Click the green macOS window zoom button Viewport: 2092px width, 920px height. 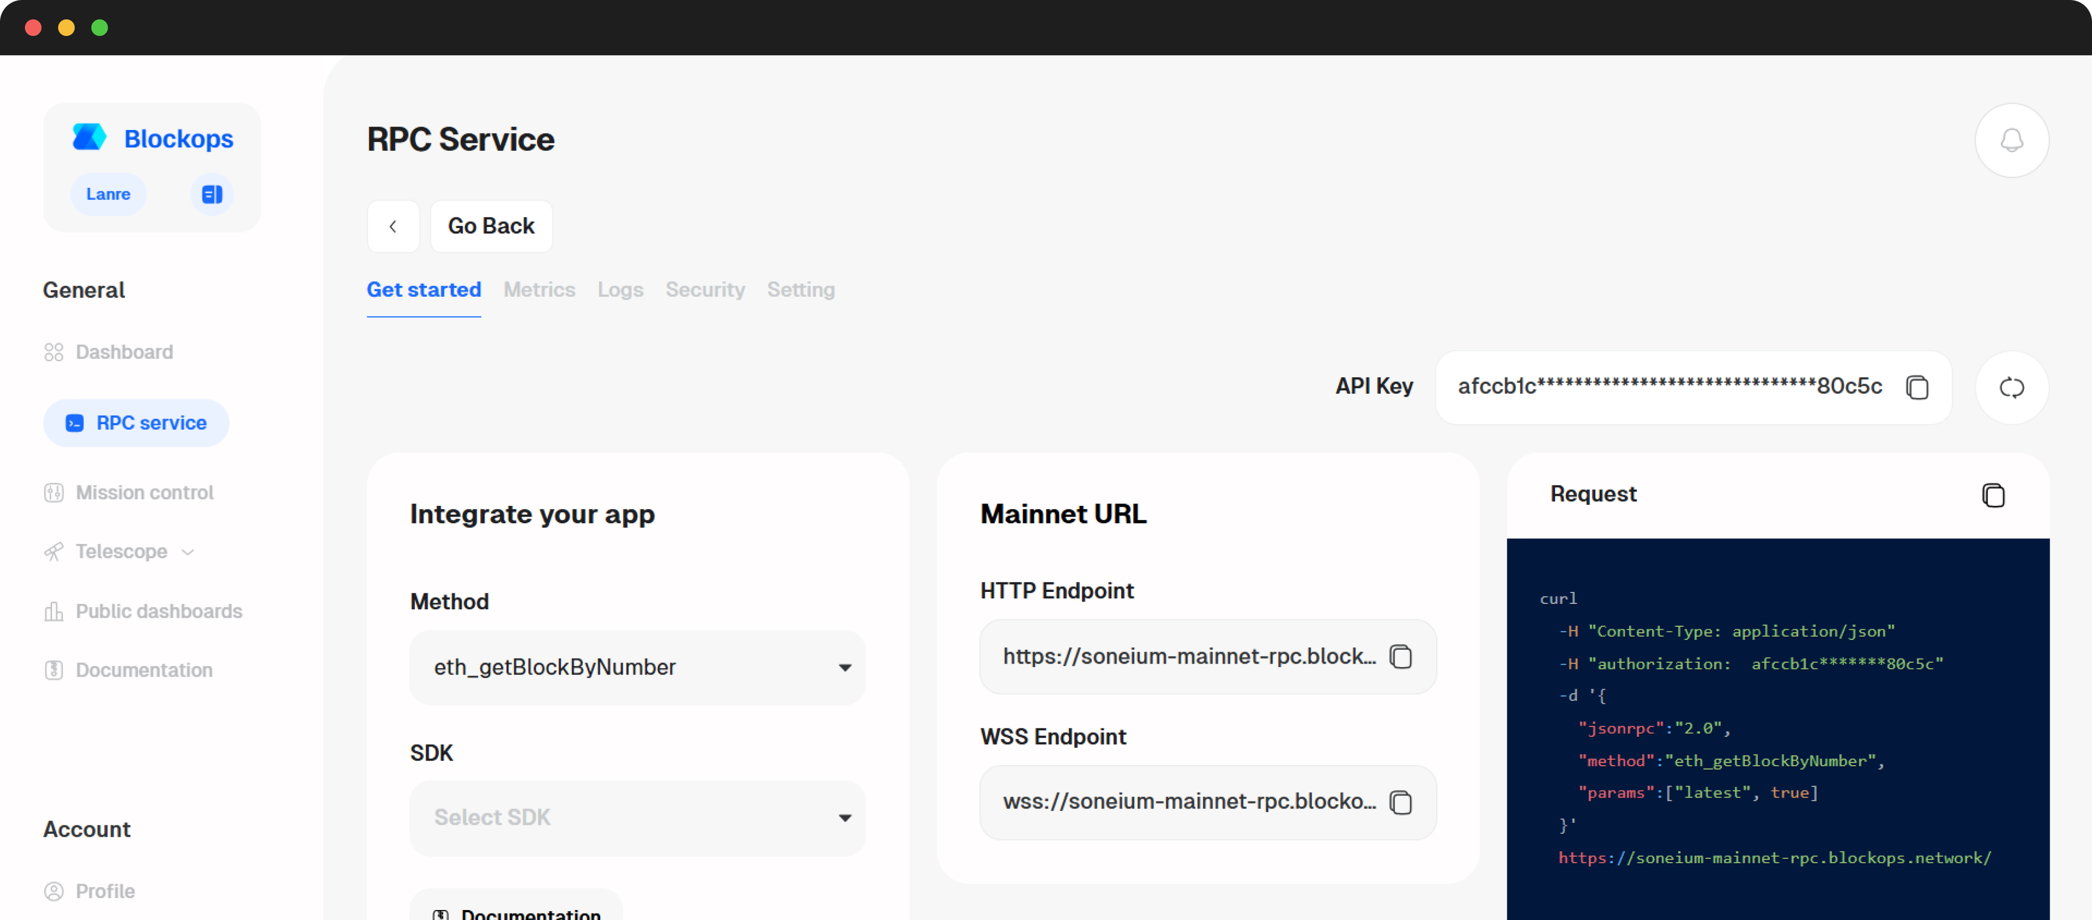click(99, 27)
